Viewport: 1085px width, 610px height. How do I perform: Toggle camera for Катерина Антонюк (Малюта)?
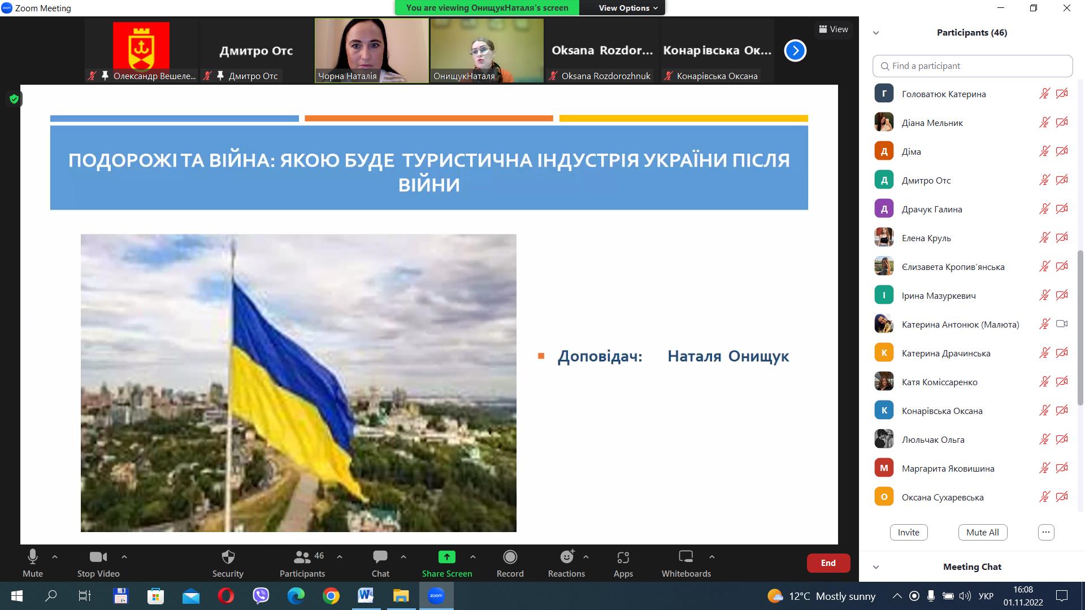[x=1062, y=324]
